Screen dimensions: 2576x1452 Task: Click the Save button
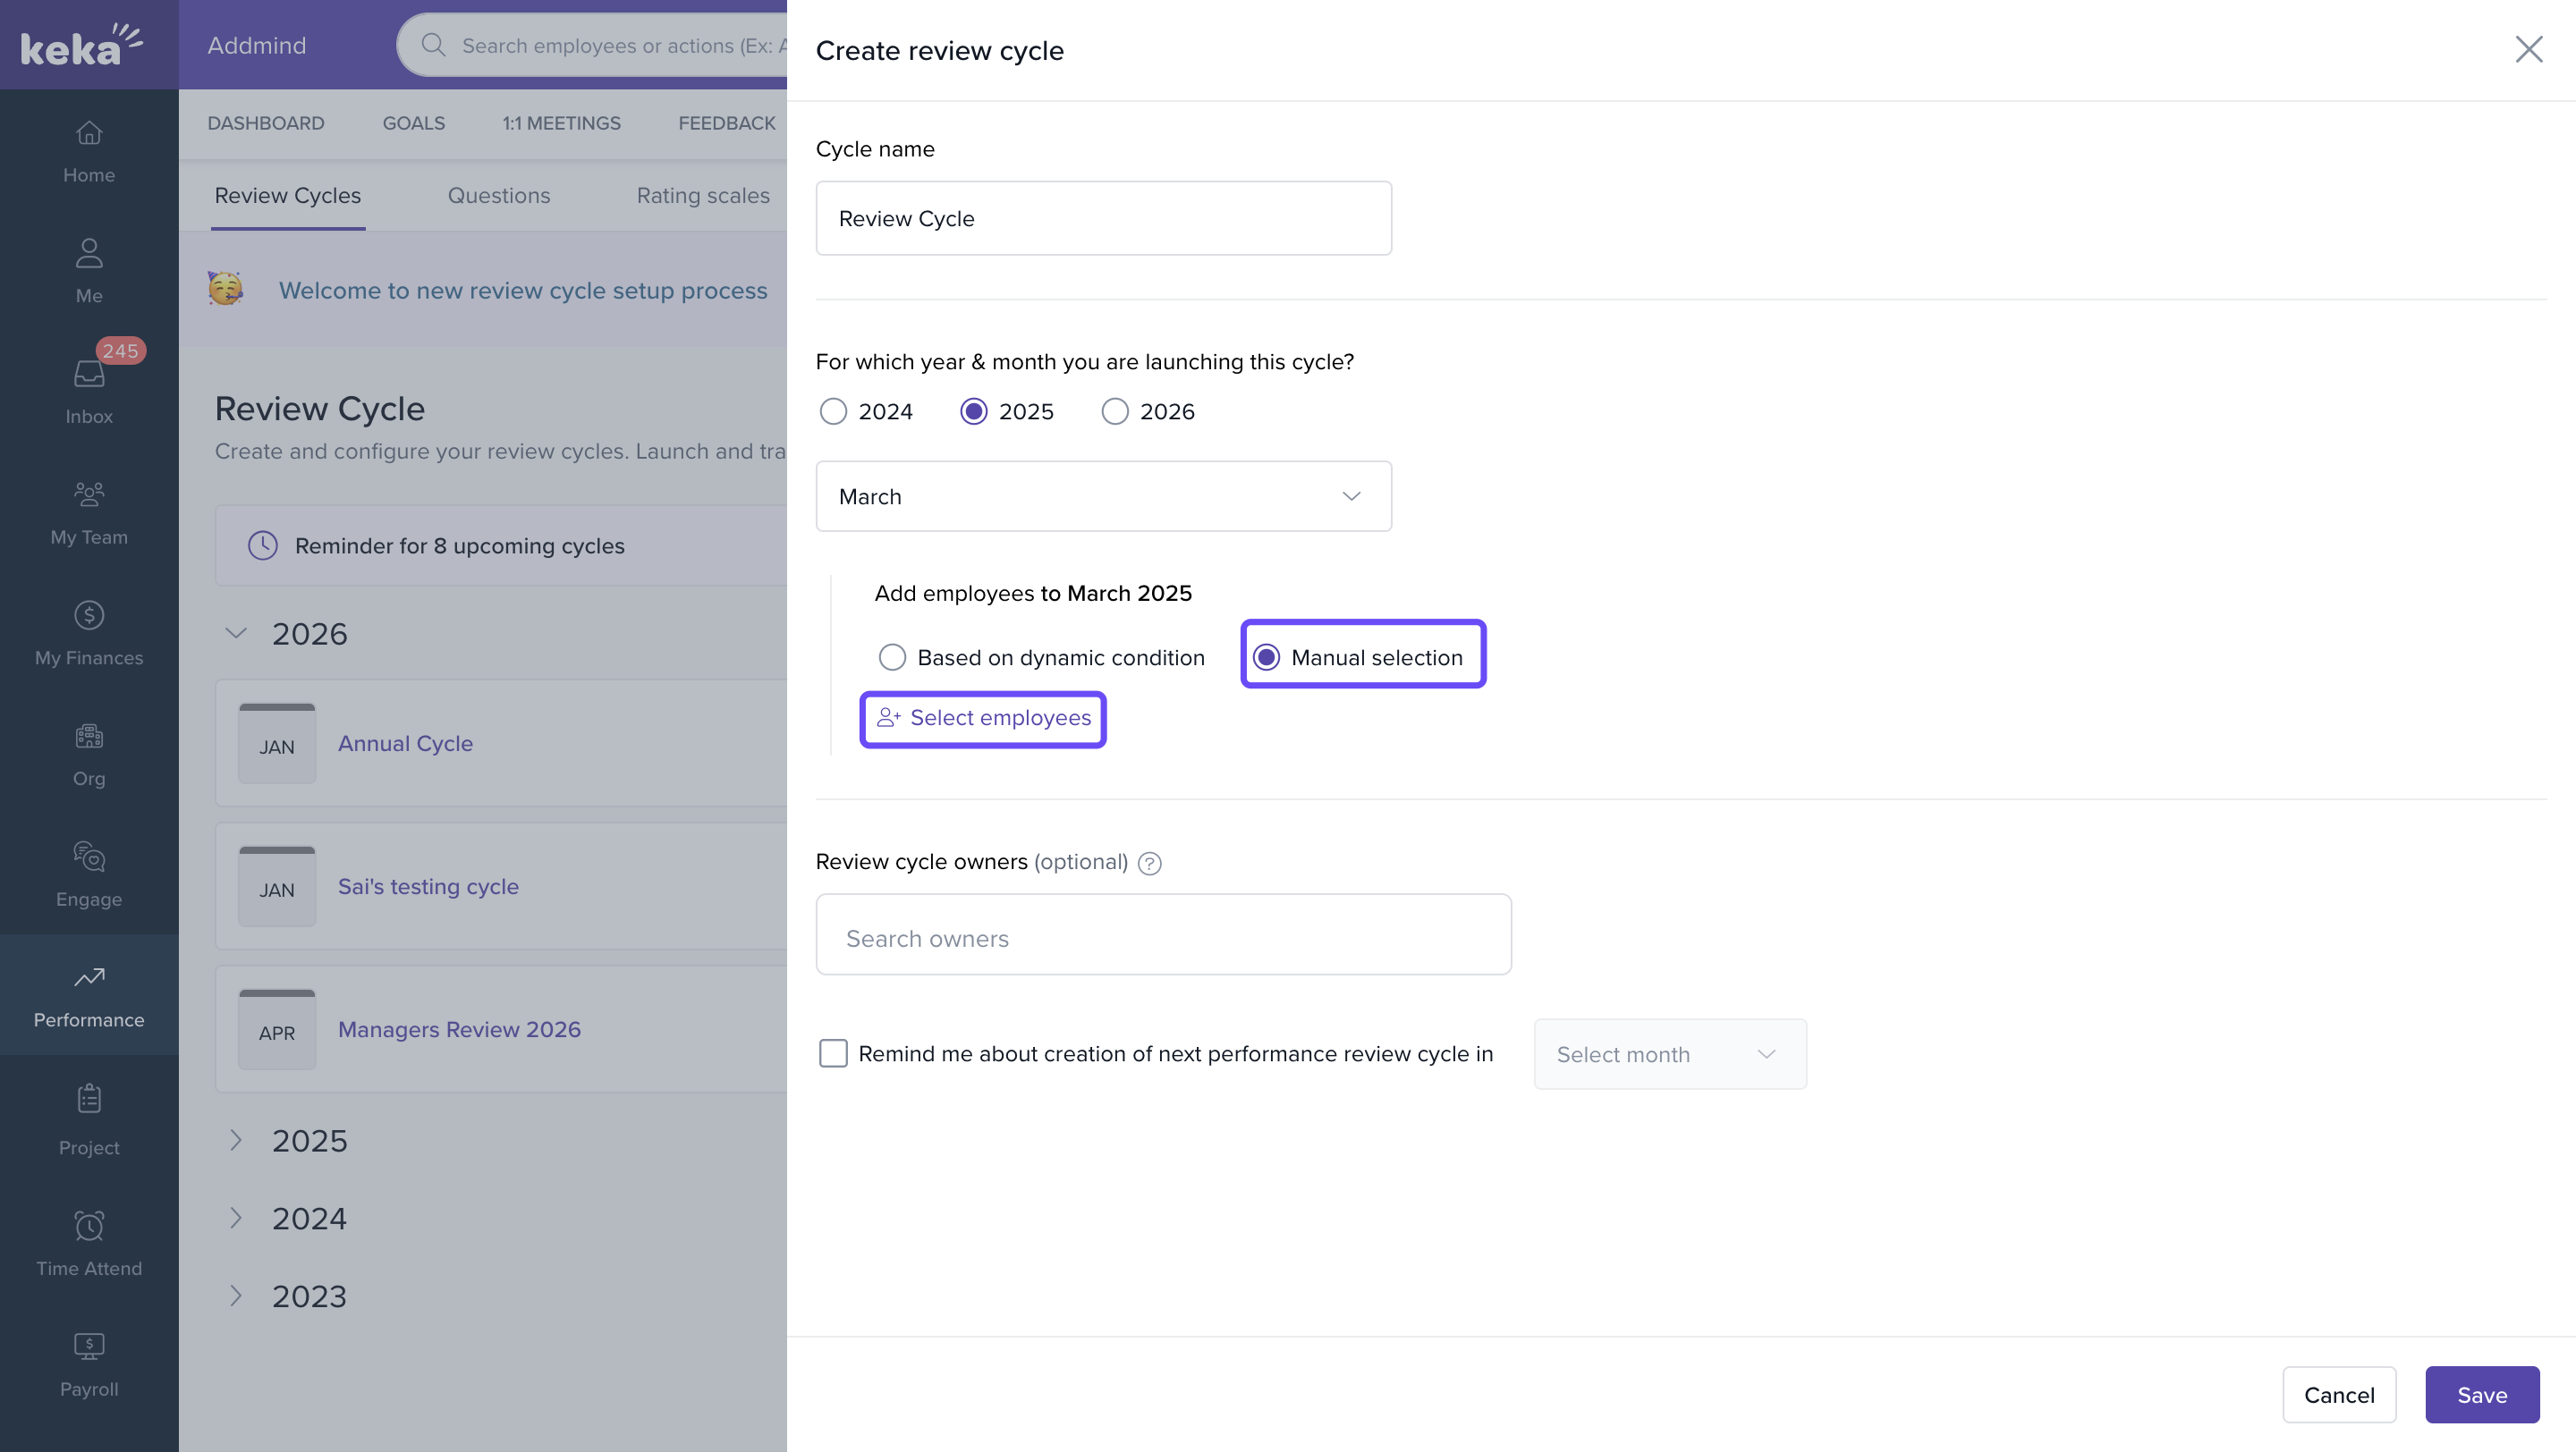click(x=2481, y=1395)
